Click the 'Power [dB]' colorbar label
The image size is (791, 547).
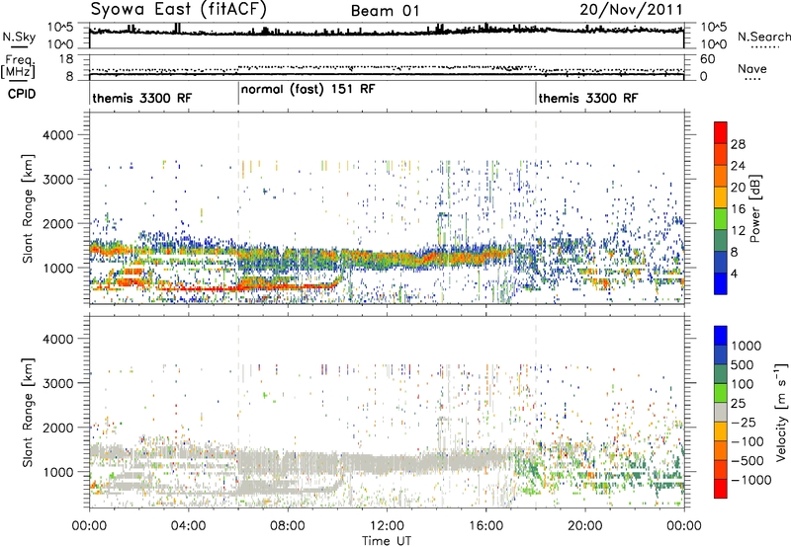coord(754,208)
